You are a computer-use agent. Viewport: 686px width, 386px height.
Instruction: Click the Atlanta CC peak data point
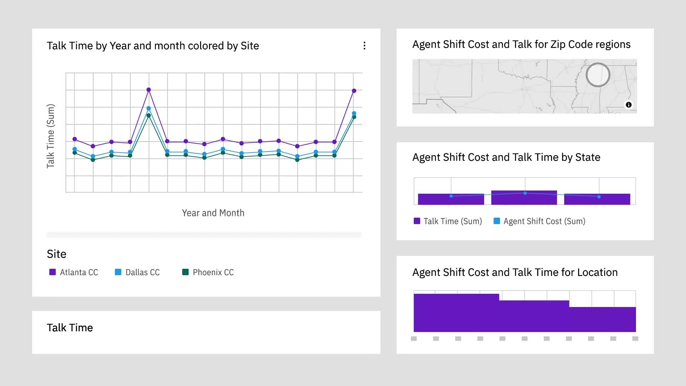tap(149, 90)
